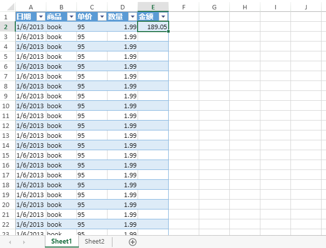Switch to the Sheet1 tab
Screen dimensions: 326x248
pos(62,242)
